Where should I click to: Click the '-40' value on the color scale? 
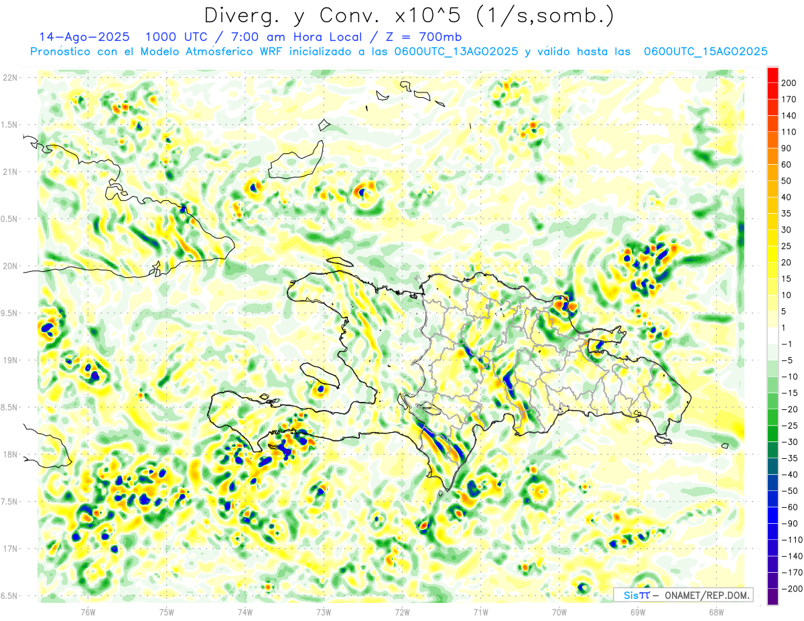point(789,474)
